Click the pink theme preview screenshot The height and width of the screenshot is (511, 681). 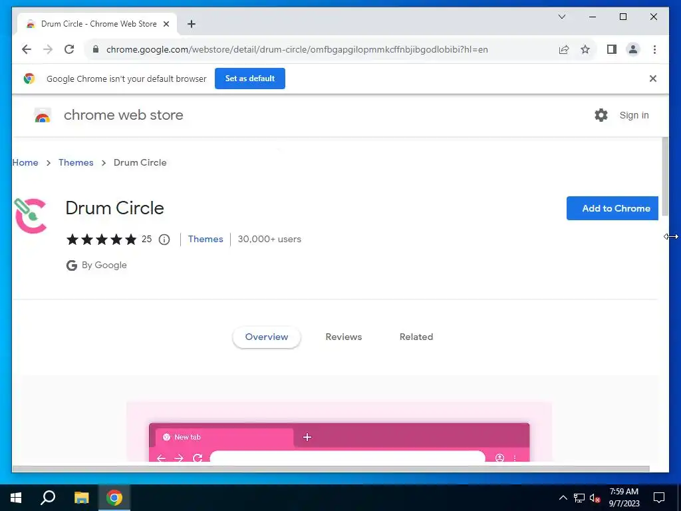[x=339, y=431]
